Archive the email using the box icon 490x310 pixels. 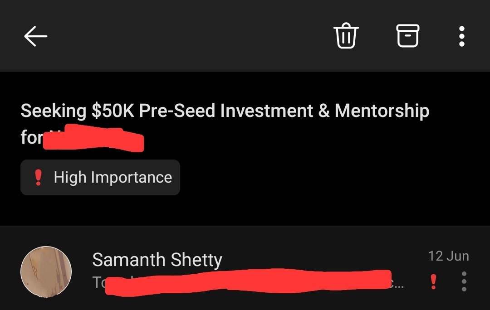tap(408, 36)
